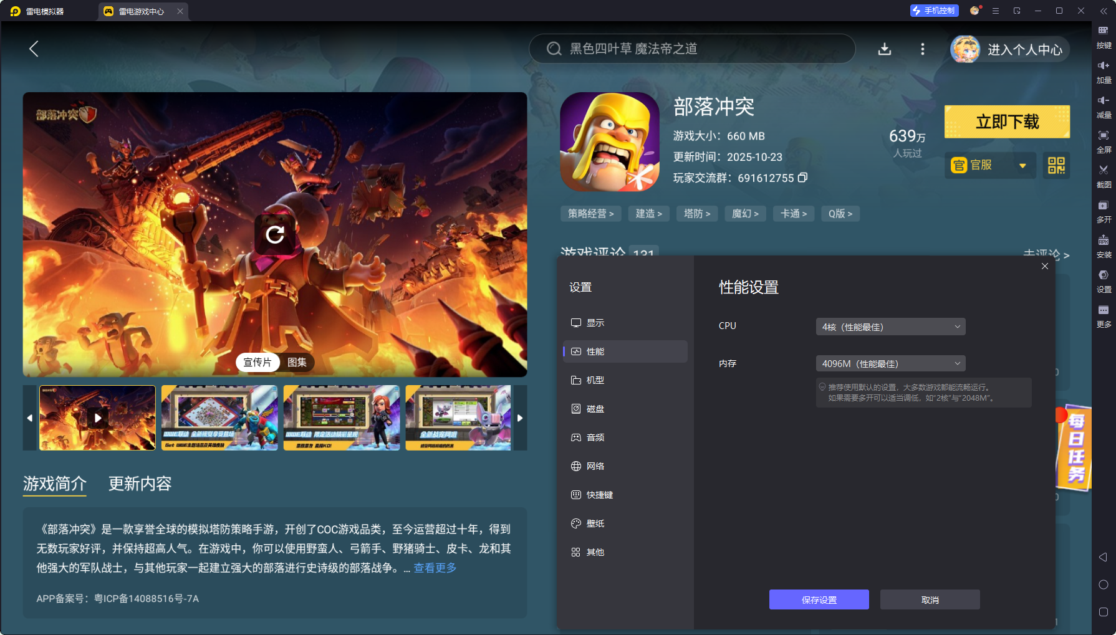Select the 性能 performance settings section
The image size is (1116, 635).
625,351
